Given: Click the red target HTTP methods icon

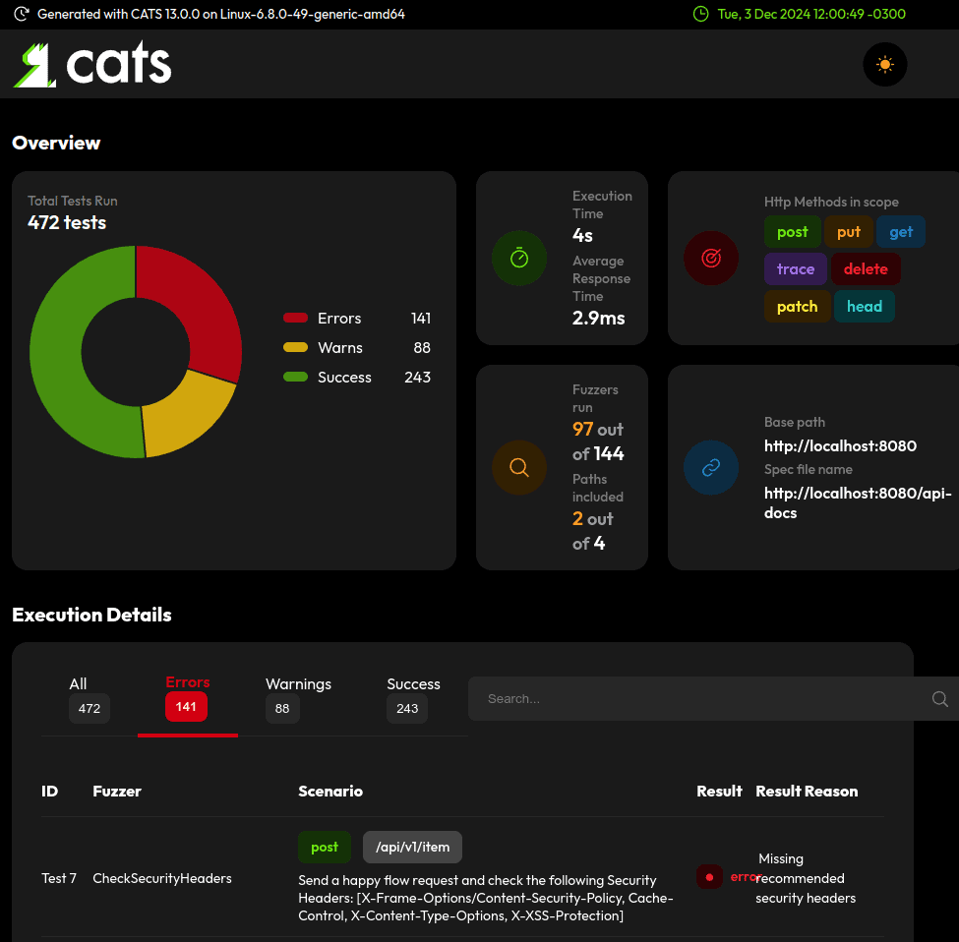Looking at the screenshot, I should (711, 258).
